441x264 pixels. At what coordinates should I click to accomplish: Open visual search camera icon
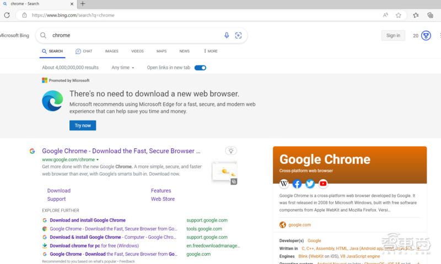point(238,35)
